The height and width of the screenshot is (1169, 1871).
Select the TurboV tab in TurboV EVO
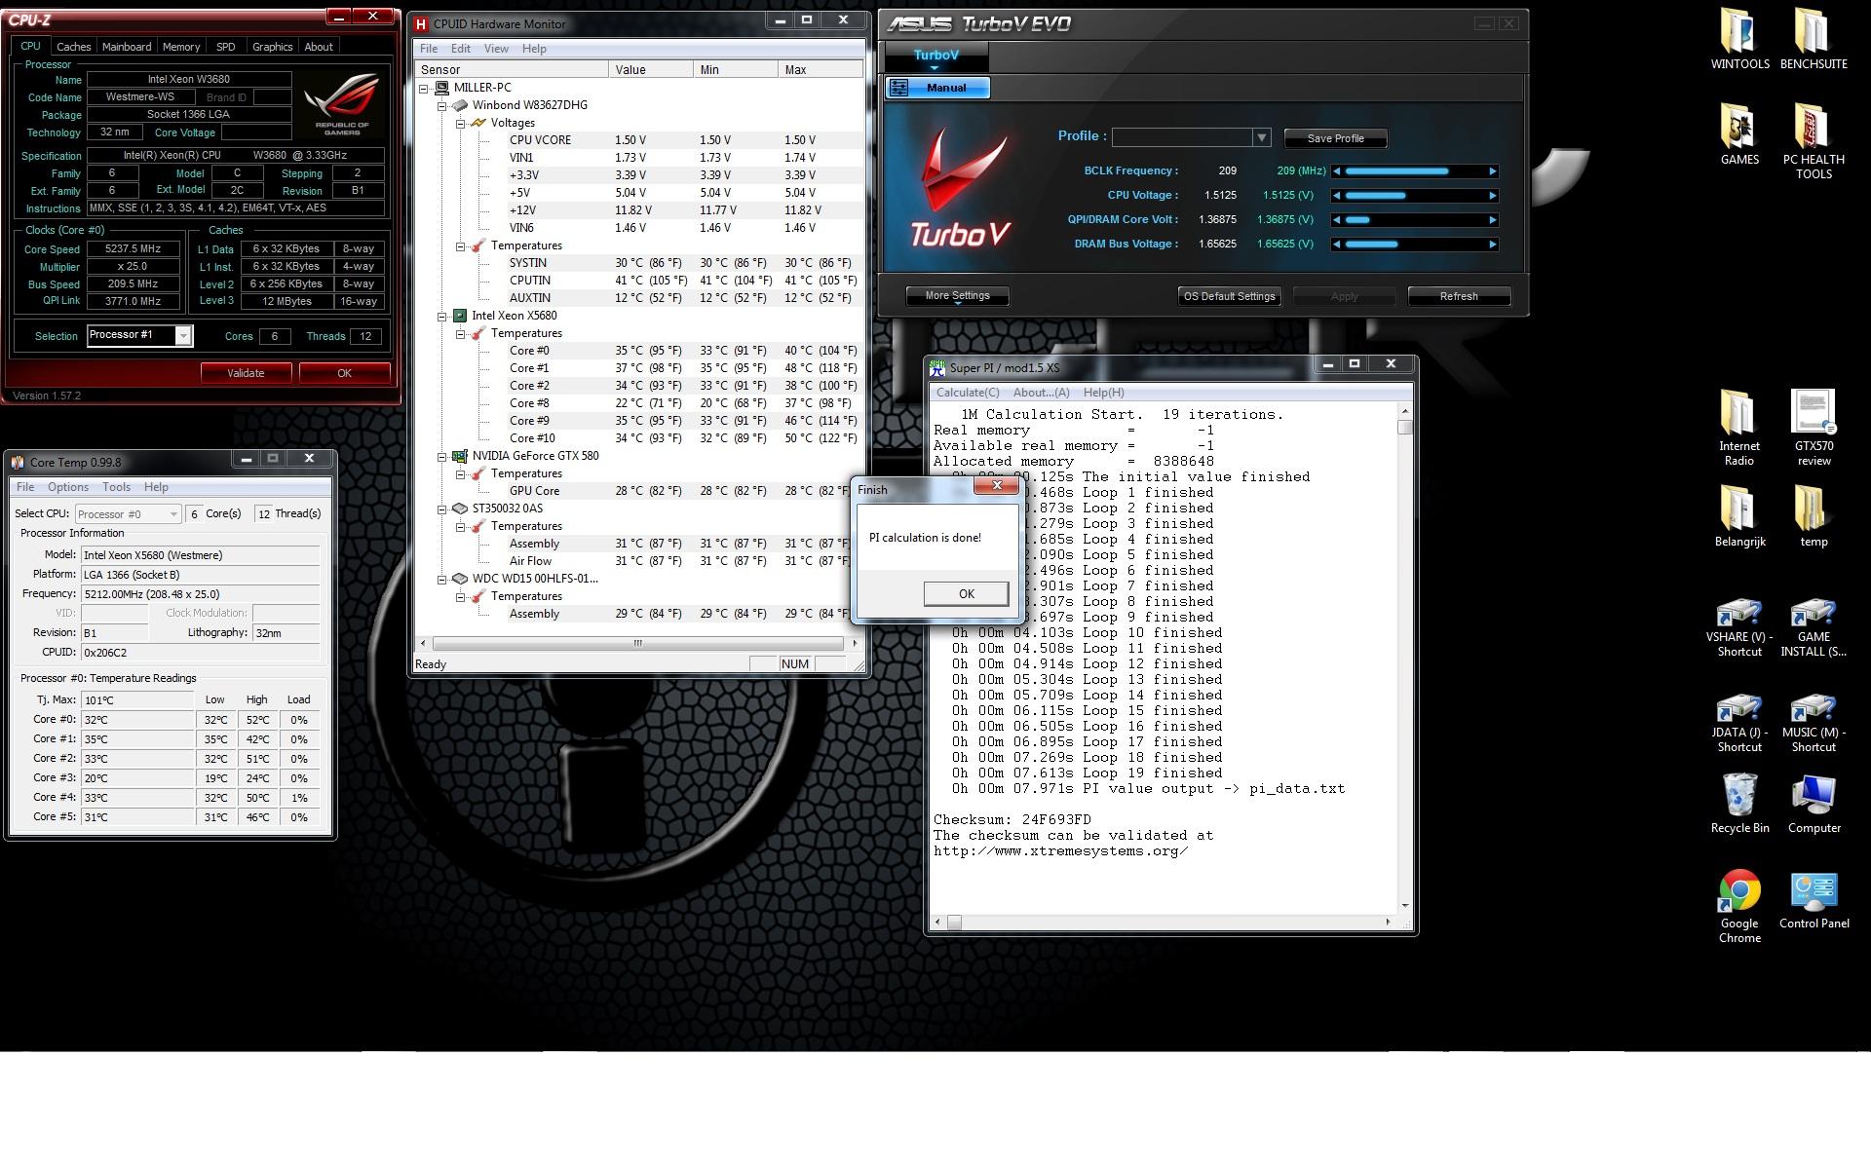tap(935, 57)
